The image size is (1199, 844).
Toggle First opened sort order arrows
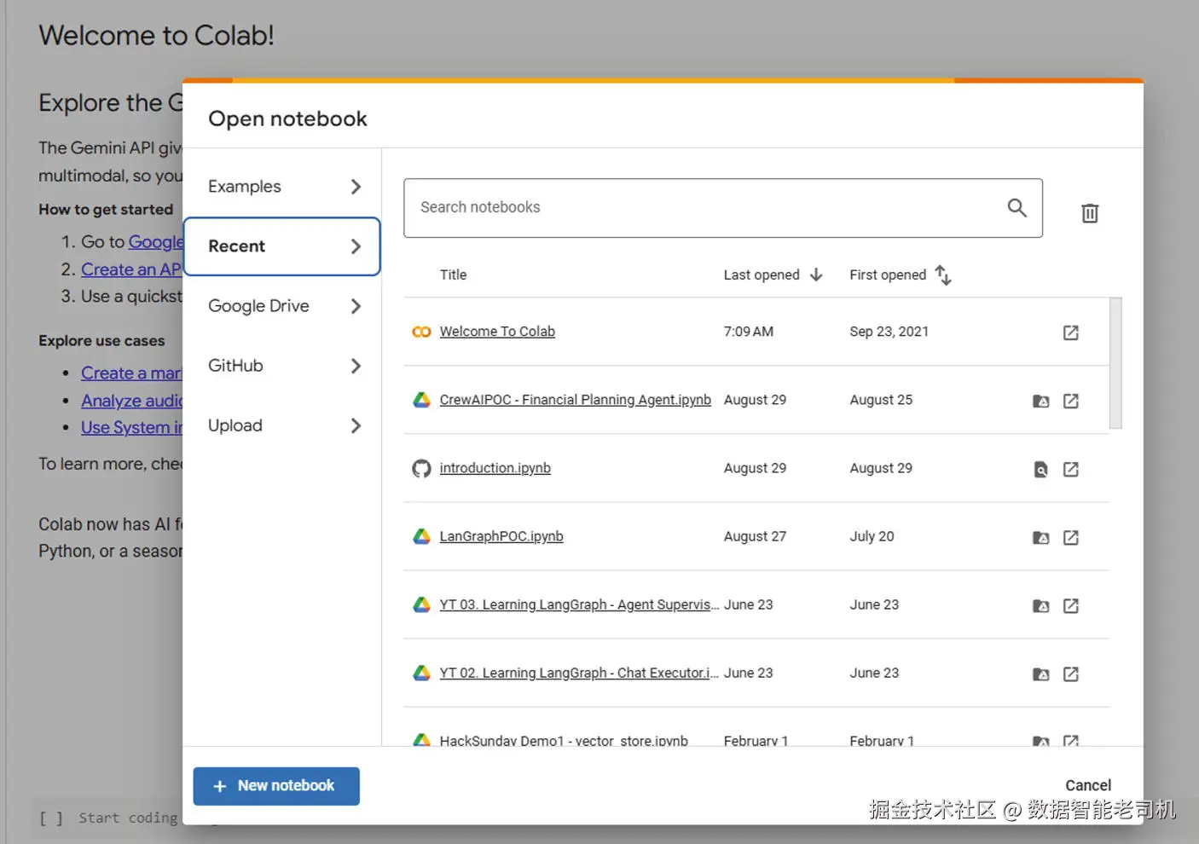[943, 275]
